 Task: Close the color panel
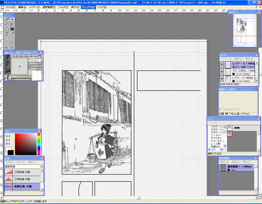pos(40,131)
